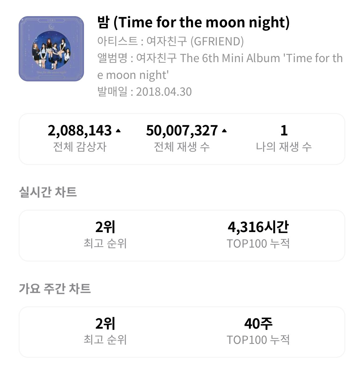This screenshot has height=365, width=364.
Task: Click the 전체 재생 수 label
Action: click(x=182, y=147)
